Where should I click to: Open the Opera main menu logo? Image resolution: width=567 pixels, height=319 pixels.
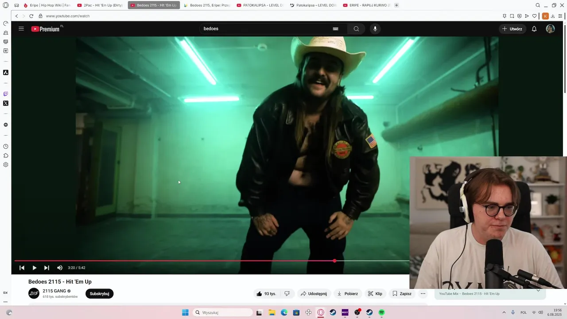[x=6, y=5]
